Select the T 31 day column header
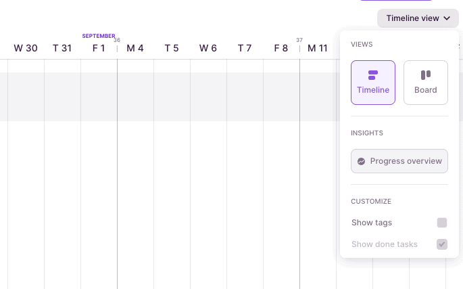Image resolution: width=463 pixels, height=289 pixels. 62,48
